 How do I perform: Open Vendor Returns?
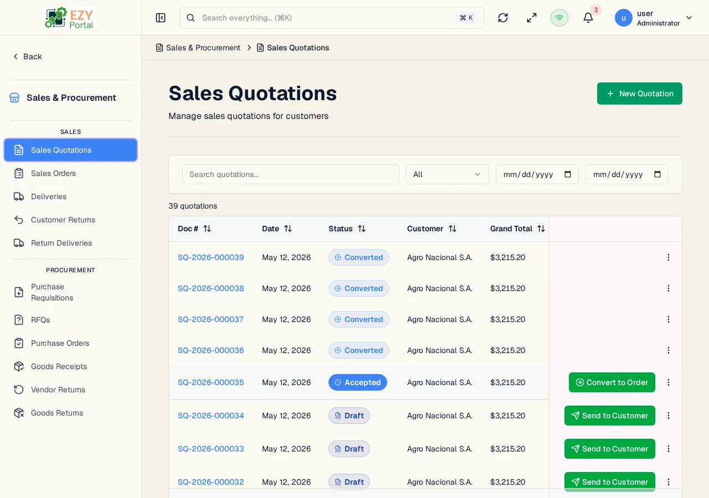[x=70, y=390]
